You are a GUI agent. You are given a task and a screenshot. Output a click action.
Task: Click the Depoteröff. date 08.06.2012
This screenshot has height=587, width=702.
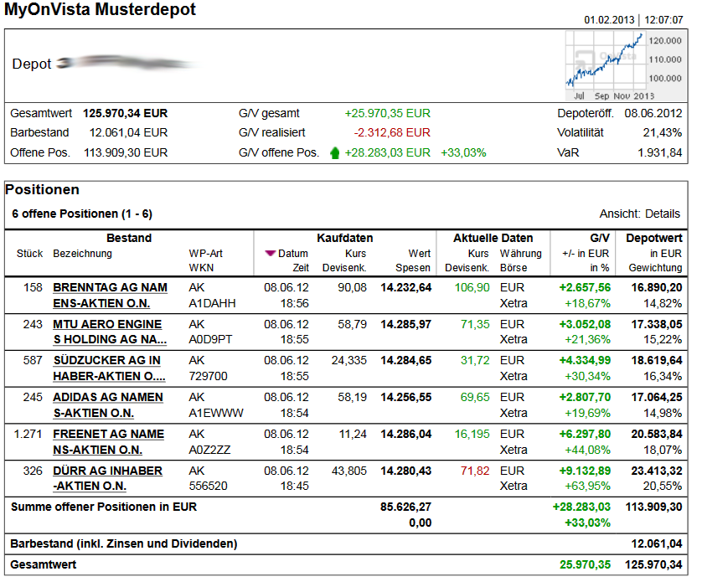[653, 114]
